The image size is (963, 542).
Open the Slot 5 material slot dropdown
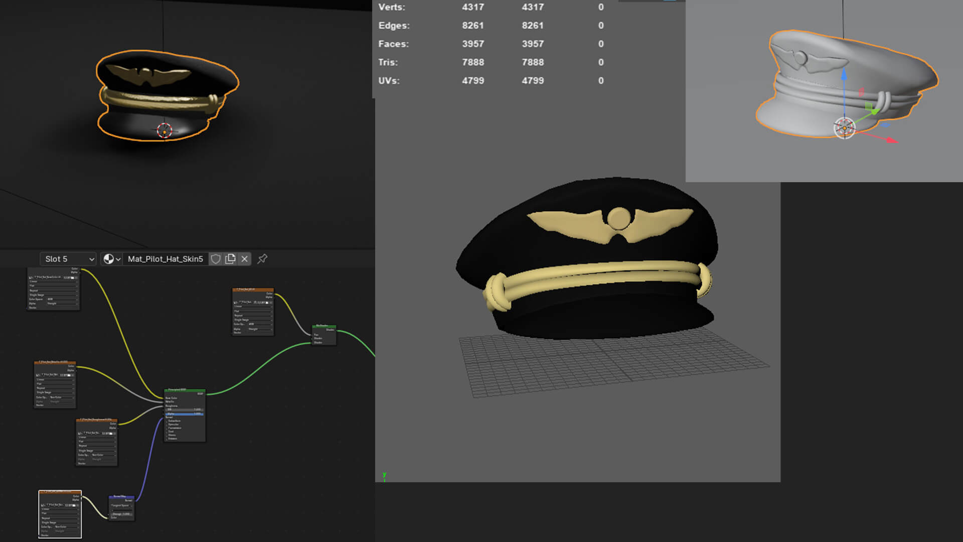click(68, 259)
